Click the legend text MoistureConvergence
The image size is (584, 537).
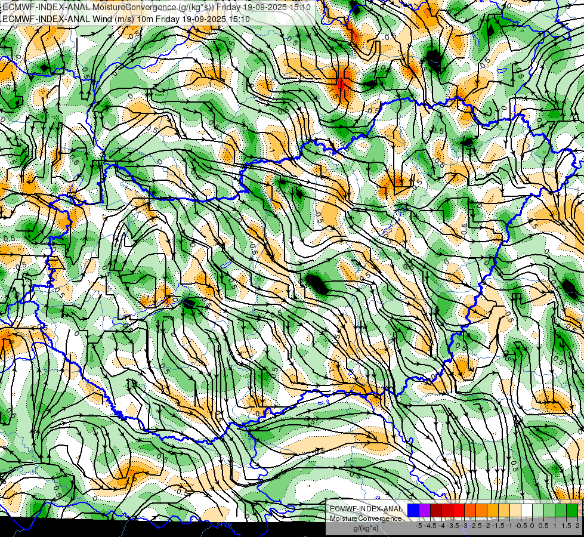pyautogui.click(x=366, y=519)
